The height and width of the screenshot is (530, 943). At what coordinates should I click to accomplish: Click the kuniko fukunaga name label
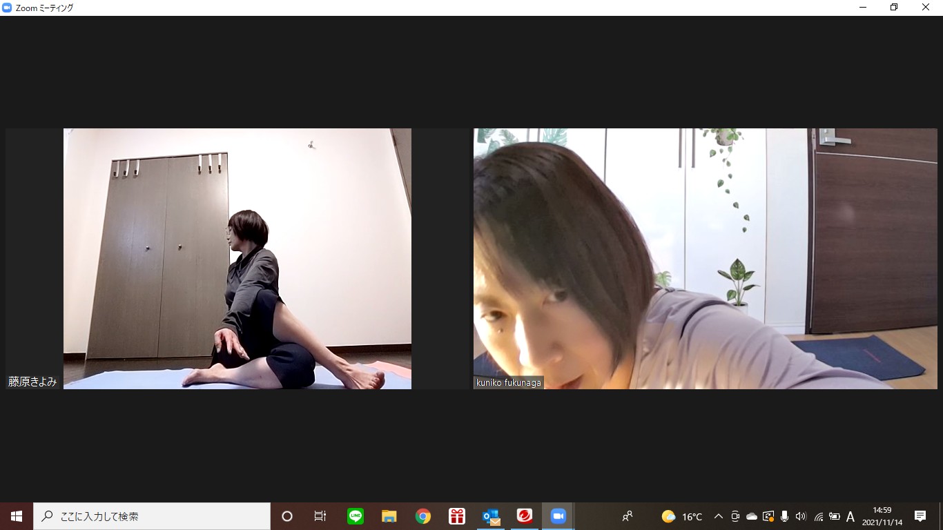(x=509, y=382)
